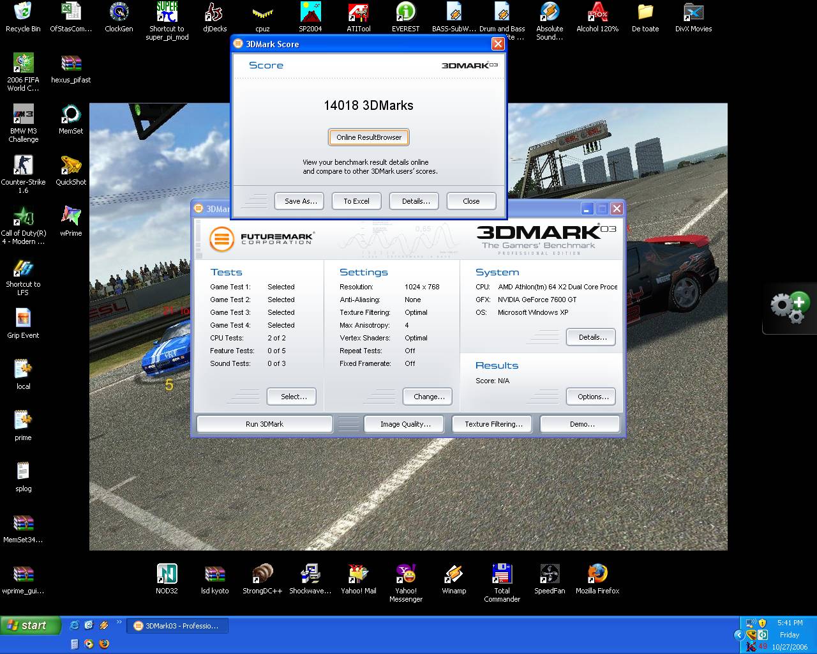
Task: Click the 'Score: N/A' results text
Action: click(492, 381)
